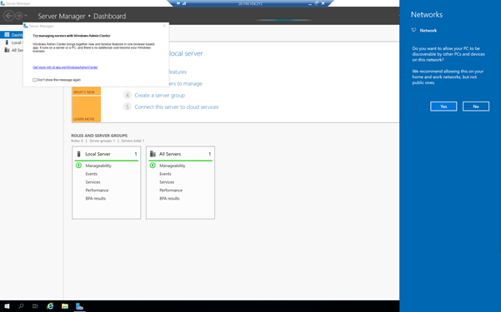501x312 pixels.
Task: Click Yes in the Networks panel
Action: pyautogui.click(x=443, y=106)
